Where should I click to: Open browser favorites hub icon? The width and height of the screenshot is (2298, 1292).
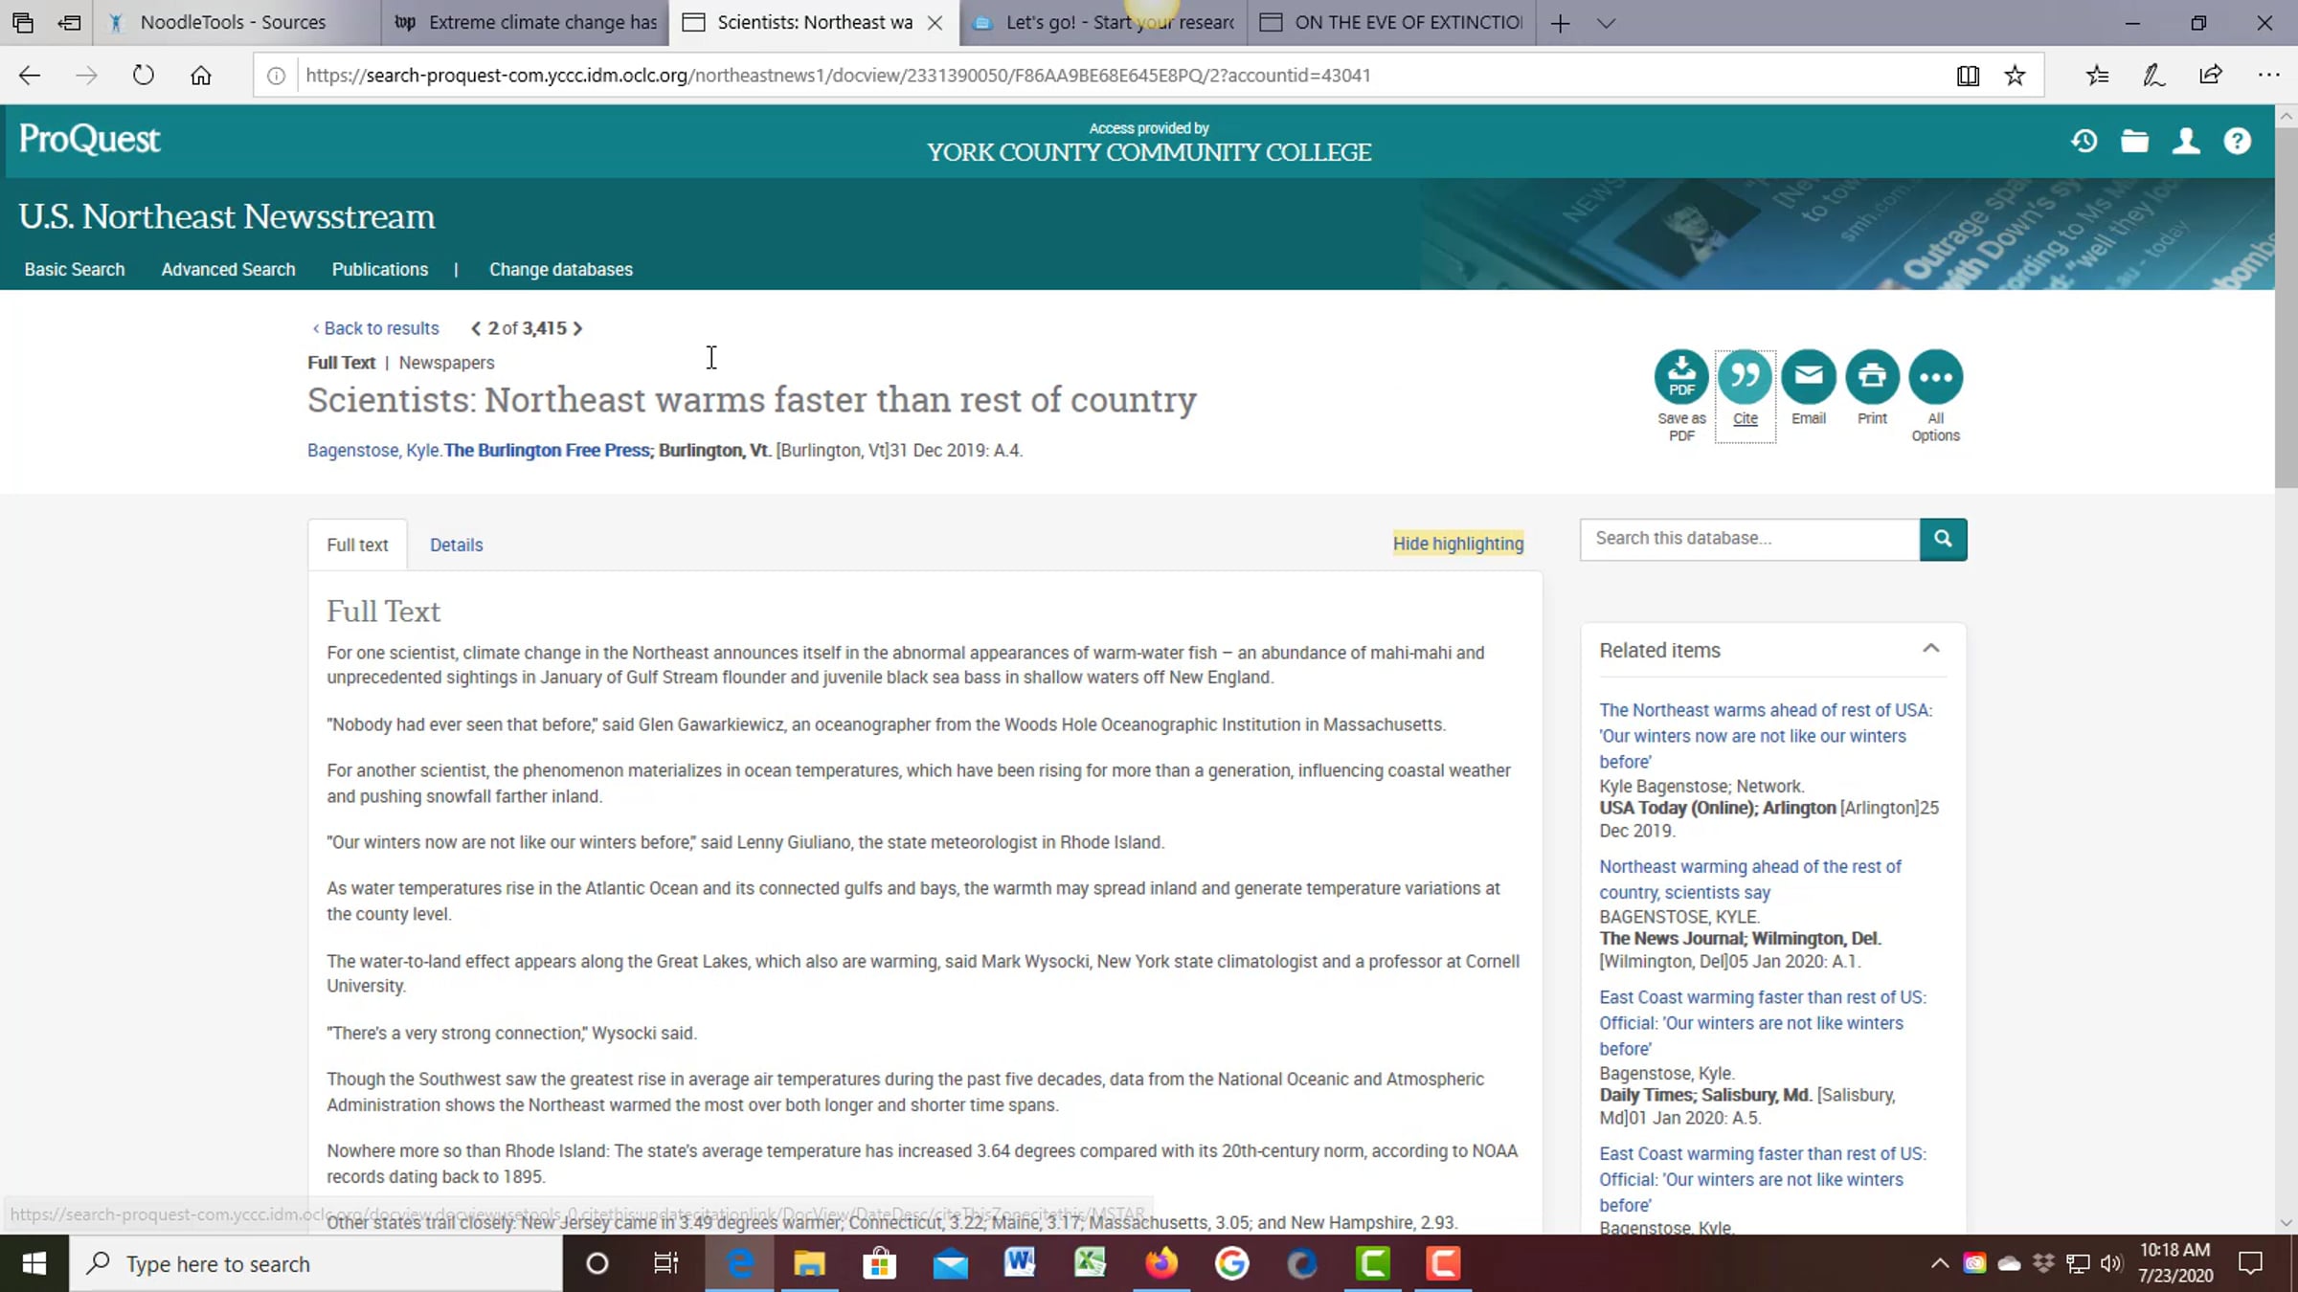coord(2097,76)
